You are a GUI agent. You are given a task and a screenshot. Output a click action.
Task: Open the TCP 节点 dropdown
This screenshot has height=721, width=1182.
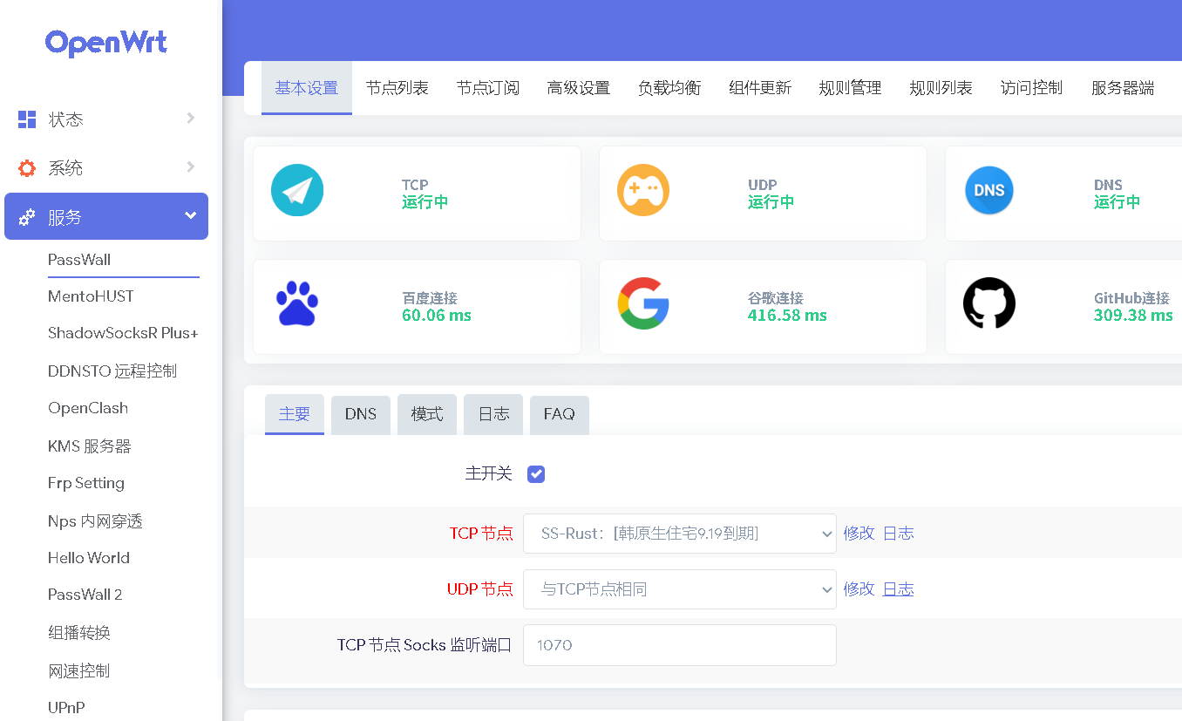[x=679, y=534]
